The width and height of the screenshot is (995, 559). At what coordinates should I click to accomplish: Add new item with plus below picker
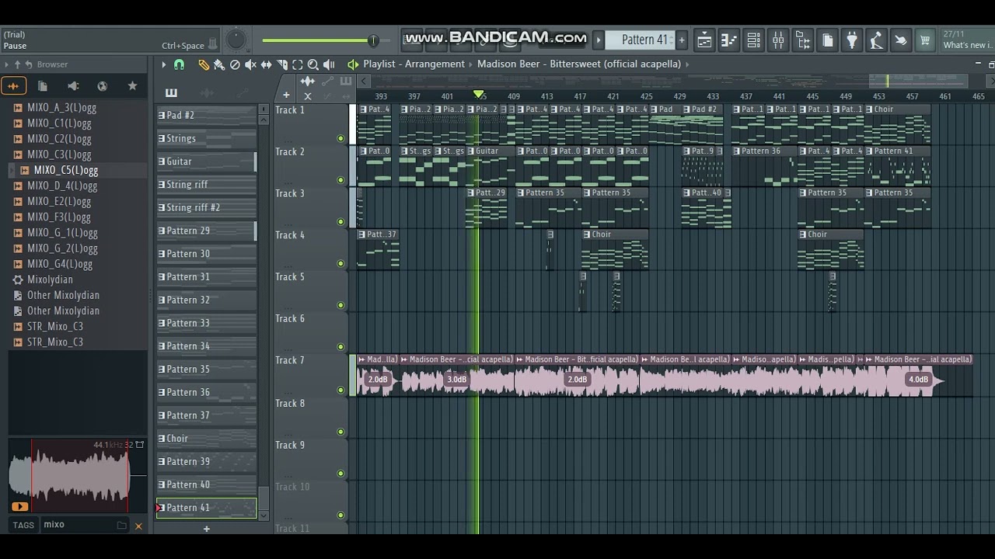pyautogui.click(x=207, y=529)
